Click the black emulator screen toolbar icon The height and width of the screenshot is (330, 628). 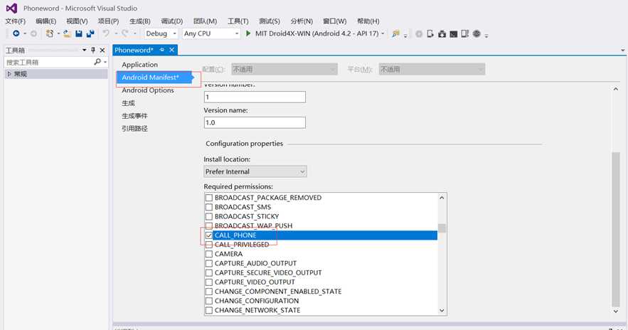tap(453, 34)
